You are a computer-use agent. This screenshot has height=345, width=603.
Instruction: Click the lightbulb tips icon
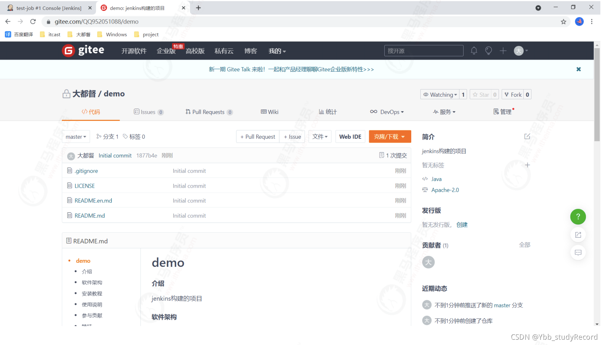488,51
